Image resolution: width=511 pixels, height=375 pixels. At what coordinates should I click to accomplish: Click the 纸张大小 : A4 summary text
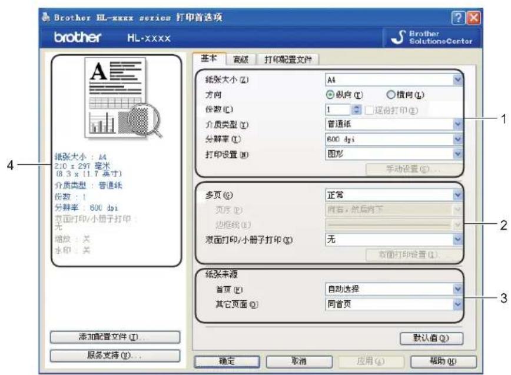81,157
